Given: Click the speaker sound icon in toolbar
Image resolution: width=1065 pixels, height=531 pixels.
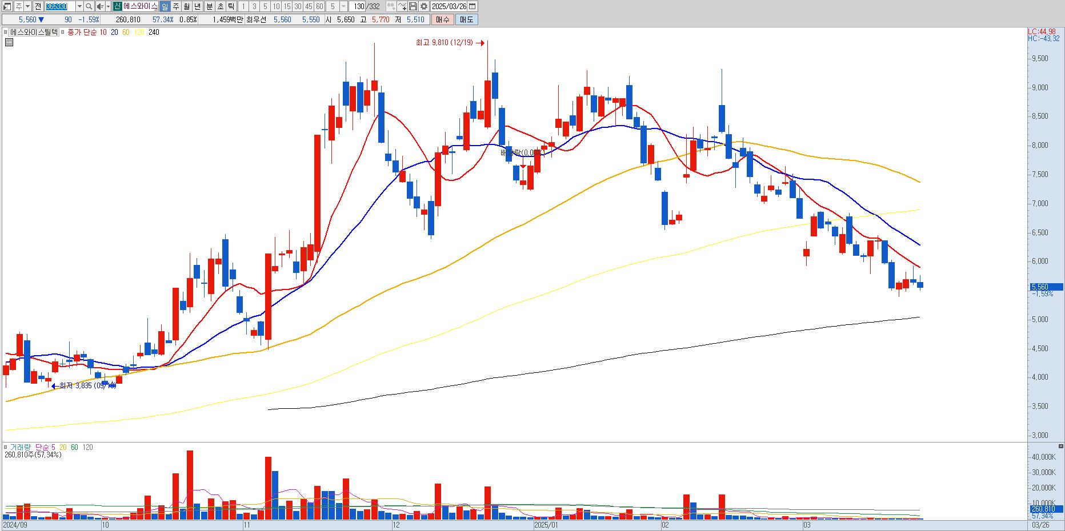Looking at the screenshot, I should pos(100,6).
